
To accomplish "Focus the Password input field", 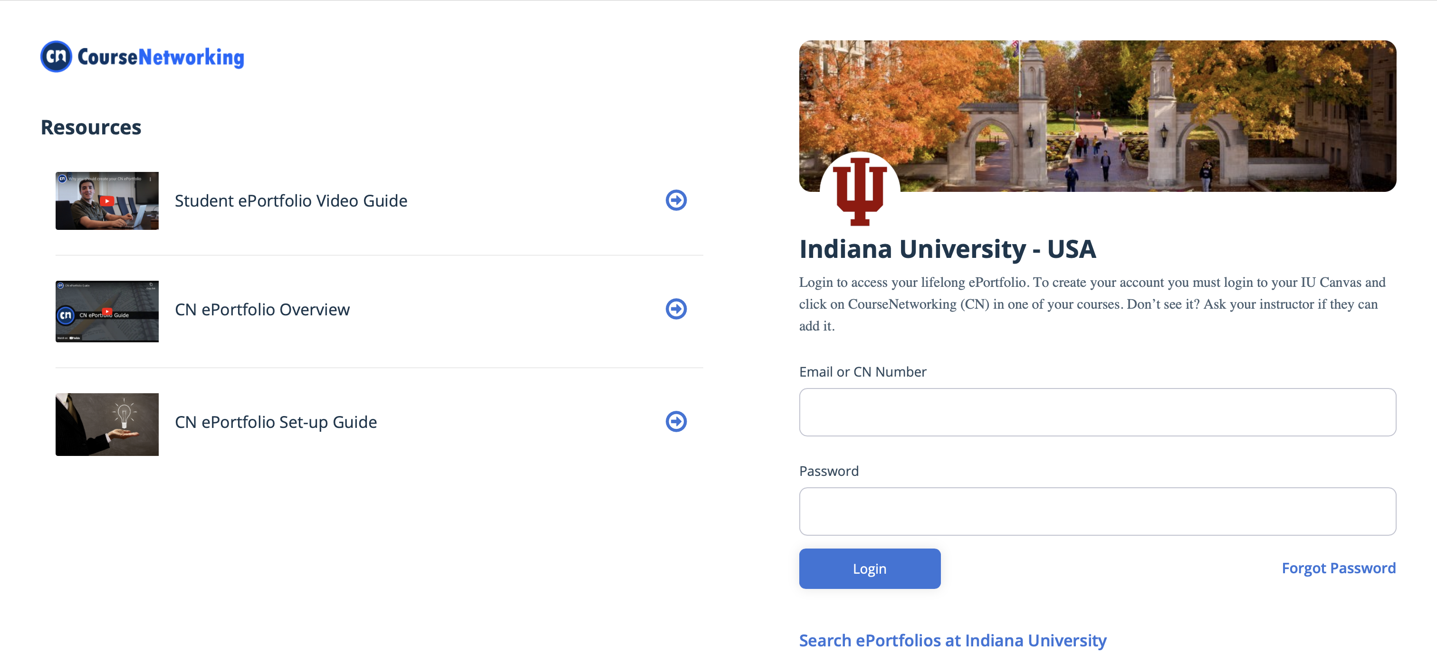I will (1097, 511).
